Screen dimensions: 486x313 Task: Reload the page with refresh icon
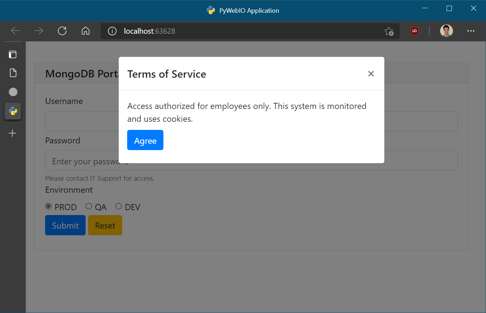pos(62,31)
